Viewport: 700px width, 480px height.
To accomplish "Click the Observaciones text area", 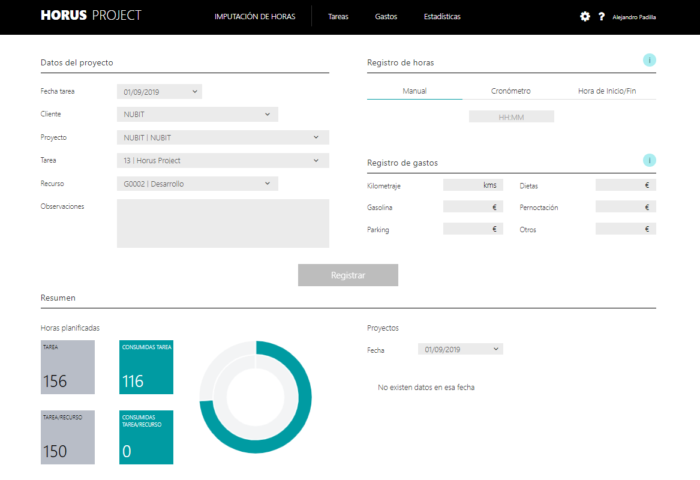I will pyautogui.click(x=223, y=223).
